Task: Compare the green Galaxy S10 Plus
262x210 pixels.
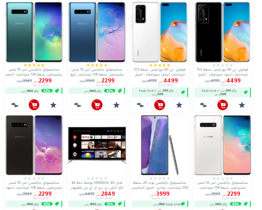Action: point(15,105)
